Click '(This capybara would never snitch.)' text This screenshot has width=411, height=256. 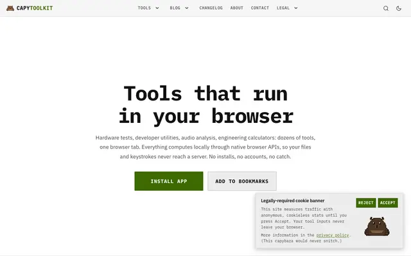point(301,241)
